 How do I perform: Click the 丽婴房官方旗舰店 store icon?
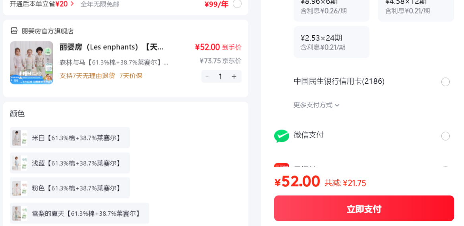coord(14,30)
